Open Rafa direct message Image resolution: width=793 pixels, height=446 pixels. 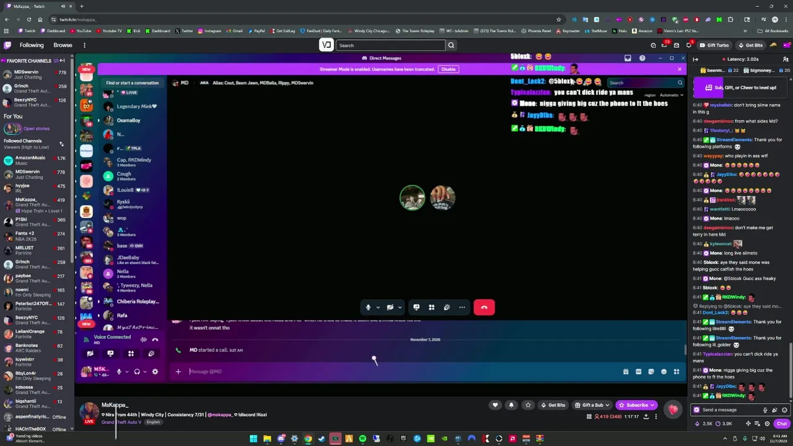[132, 315]
